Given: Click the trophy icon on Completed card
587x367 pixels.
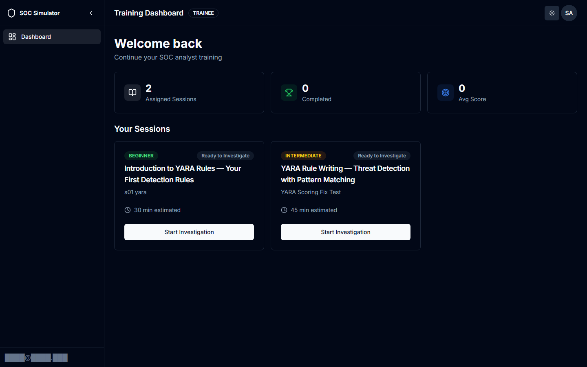Looking at the screenshot, I should (289, 93).
